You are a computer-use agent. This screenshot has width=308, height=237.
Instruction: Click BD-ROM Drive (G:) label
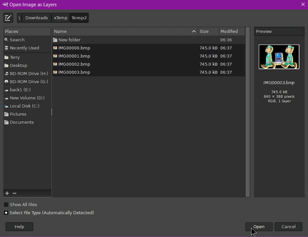[29, 82]
